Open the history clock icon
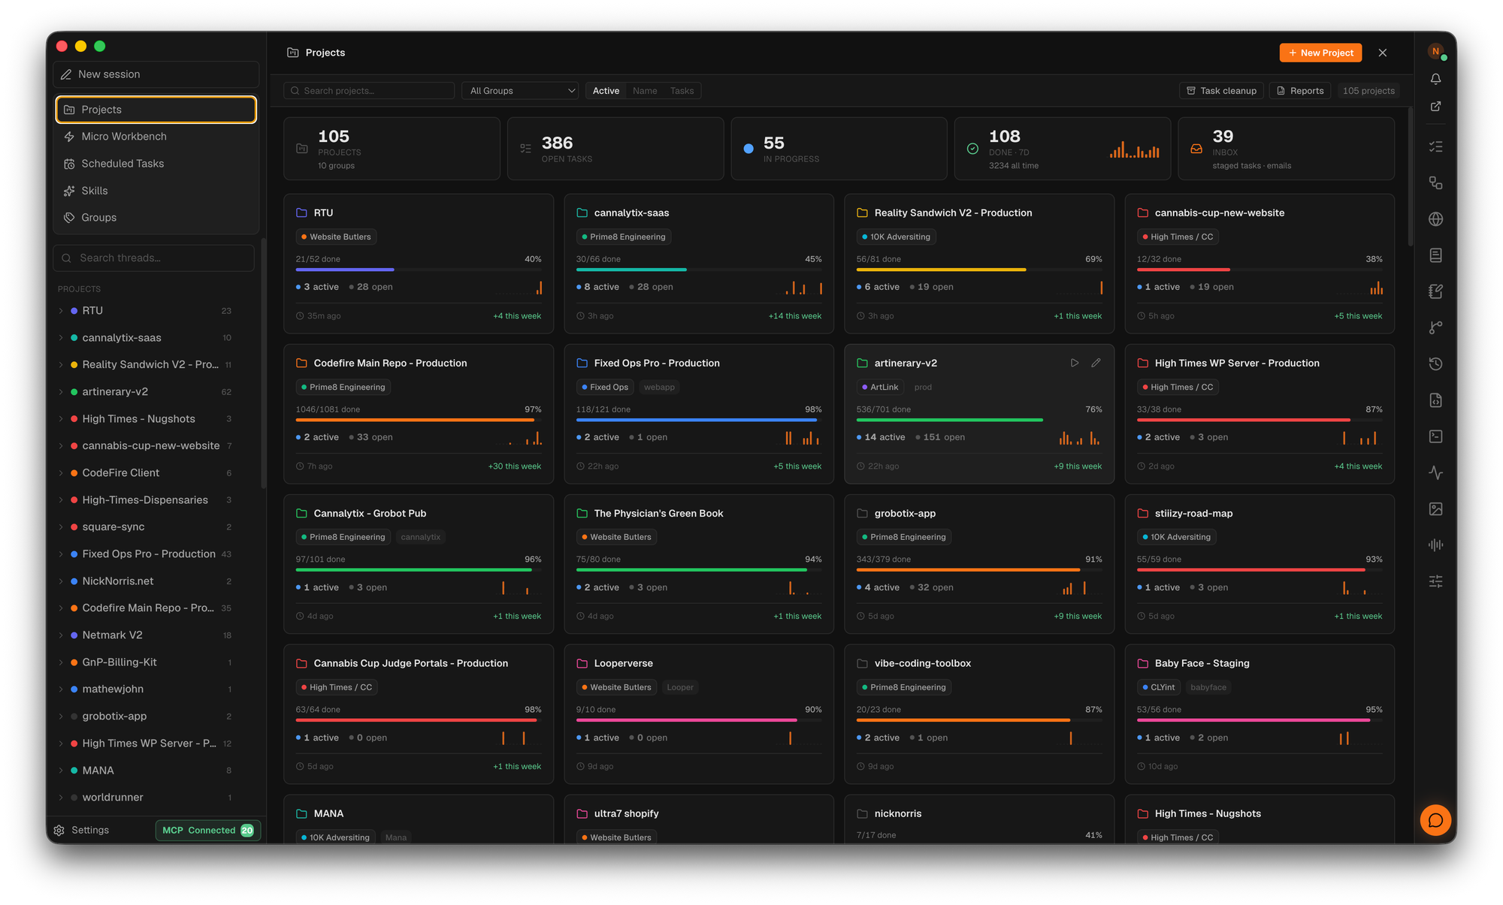Screen dimensions: 1503x905 (1435, 364)
